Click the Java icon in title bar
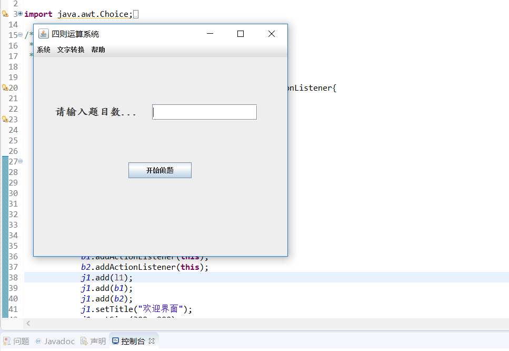 (44, 34)
